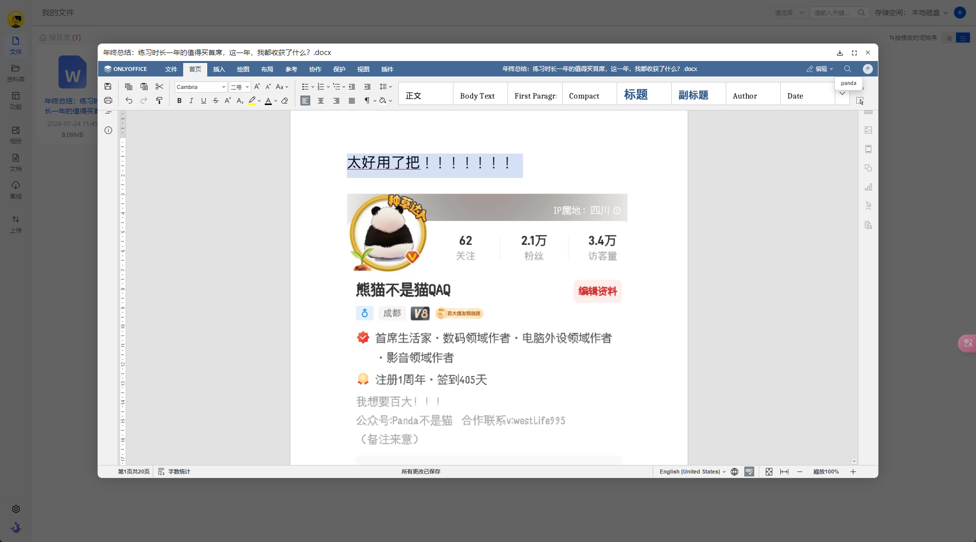Select the copy style paint roller
This screenshot has width=976, height=542.
[x=159, y=100]
